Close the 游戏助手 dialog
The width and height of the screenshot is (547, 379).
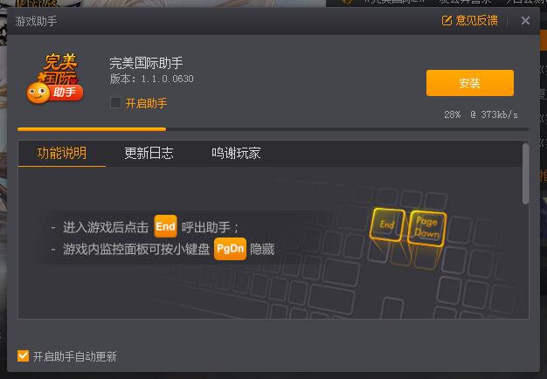525,21
